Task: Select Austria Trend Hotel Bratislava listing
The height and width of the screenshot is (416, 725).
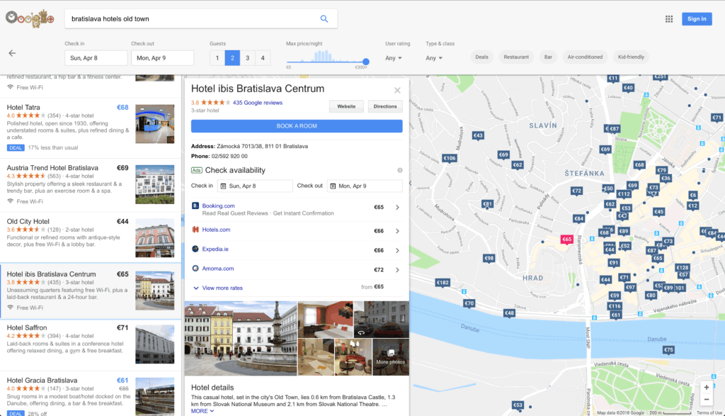Action: tap(91, 186)
